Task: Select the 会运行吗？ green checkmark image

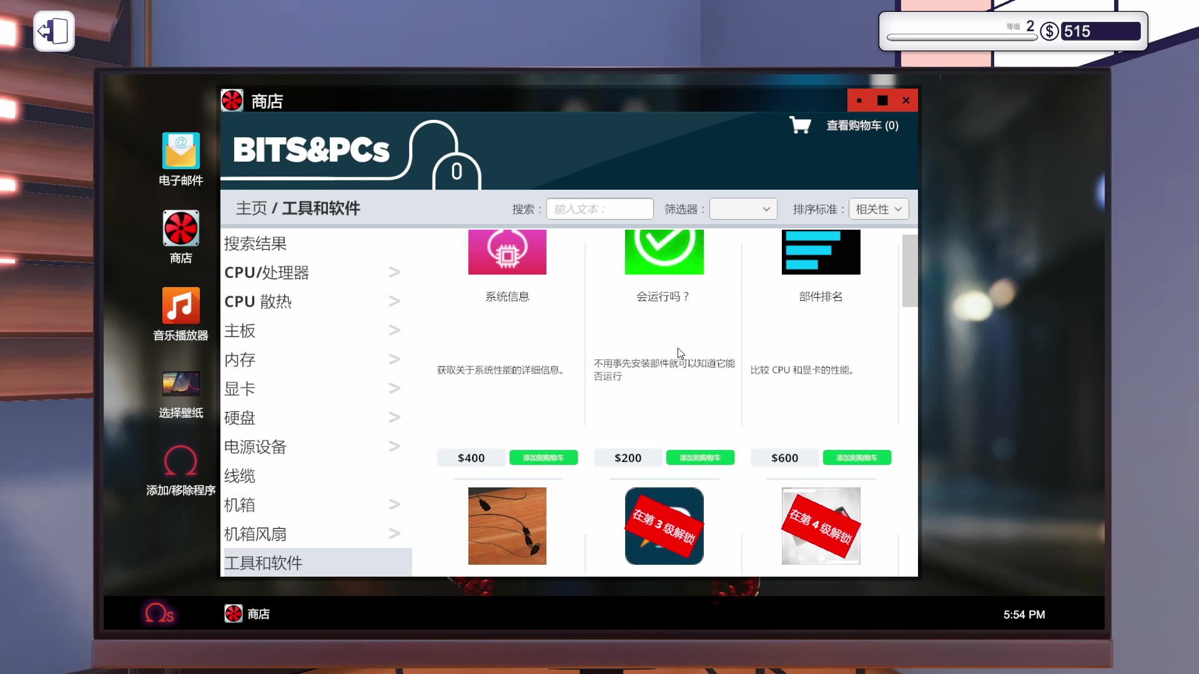Action: (664, 252)
